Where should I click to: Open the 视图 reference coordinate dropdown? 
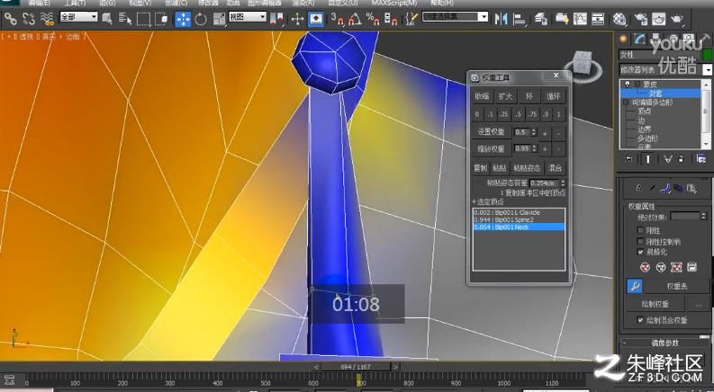(x=248, y=17)
